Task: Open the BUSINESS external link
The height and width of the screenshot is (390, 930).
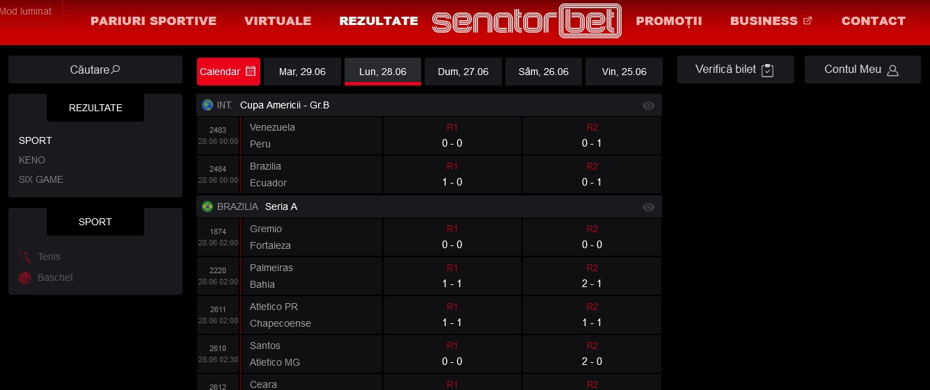Action: [771, 21]
